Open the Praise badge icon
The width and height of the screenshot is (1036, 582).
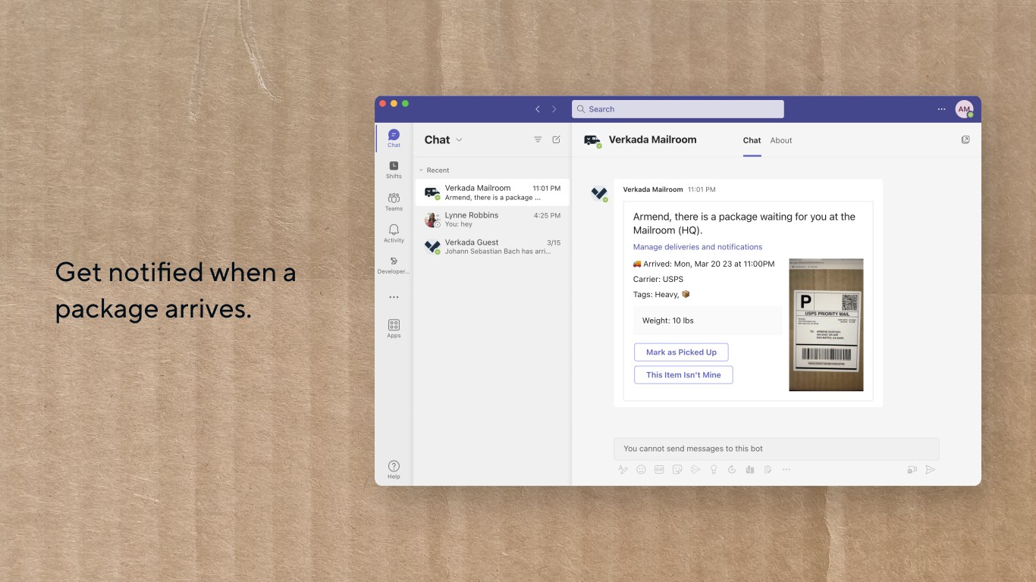(x=714, y=470)
